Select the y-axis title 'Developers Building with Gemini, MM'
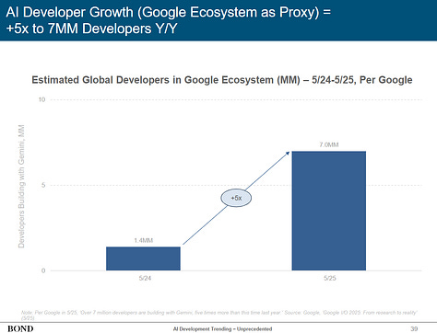 21,186
